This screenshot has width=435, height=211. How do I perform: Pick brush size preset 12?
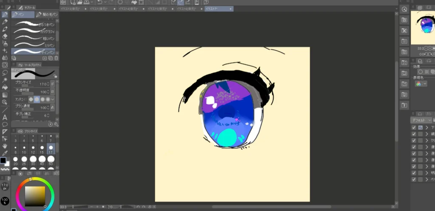point(33,149)
